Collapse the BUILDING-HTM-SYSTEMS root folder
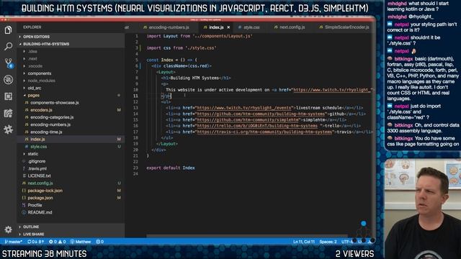Image resolution: width=461 pixels, height=259 pixels. (71, 44)
